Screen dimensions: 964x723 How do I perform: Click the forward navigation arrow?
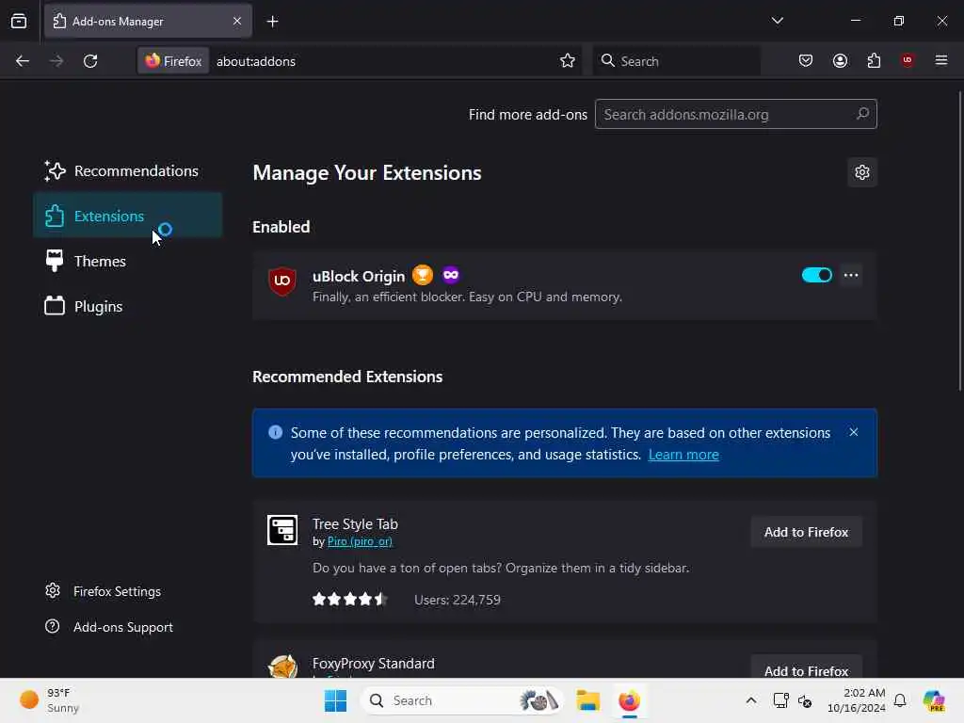point(56,61)
